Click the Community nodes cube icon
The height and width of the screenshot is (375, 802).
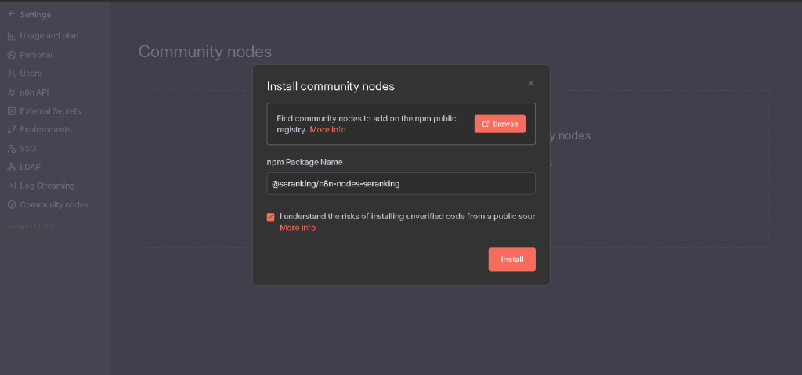(x=12, y=205)
